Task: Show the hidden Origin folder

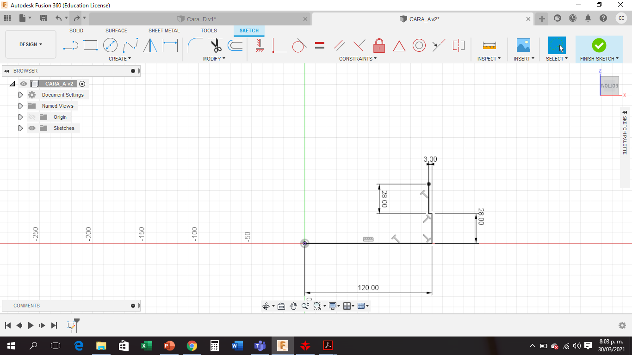Action: [x=32, y=117]
